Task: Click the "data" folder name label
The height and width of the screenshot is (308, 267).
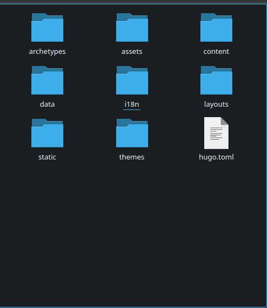Action: (x=47, y=105)
